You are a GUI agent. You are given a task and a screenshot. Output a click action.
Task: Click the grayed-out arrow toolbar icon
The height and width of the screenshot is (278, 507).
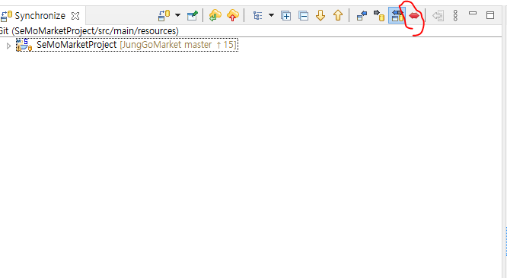(x=438, y=15)
